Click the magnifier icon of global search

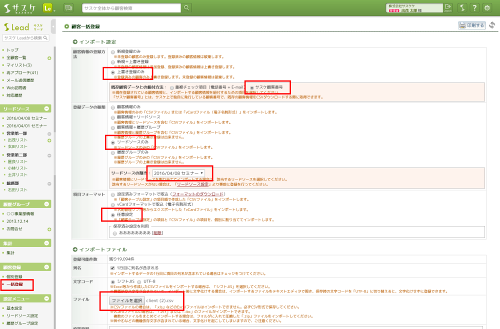[186, 8]
